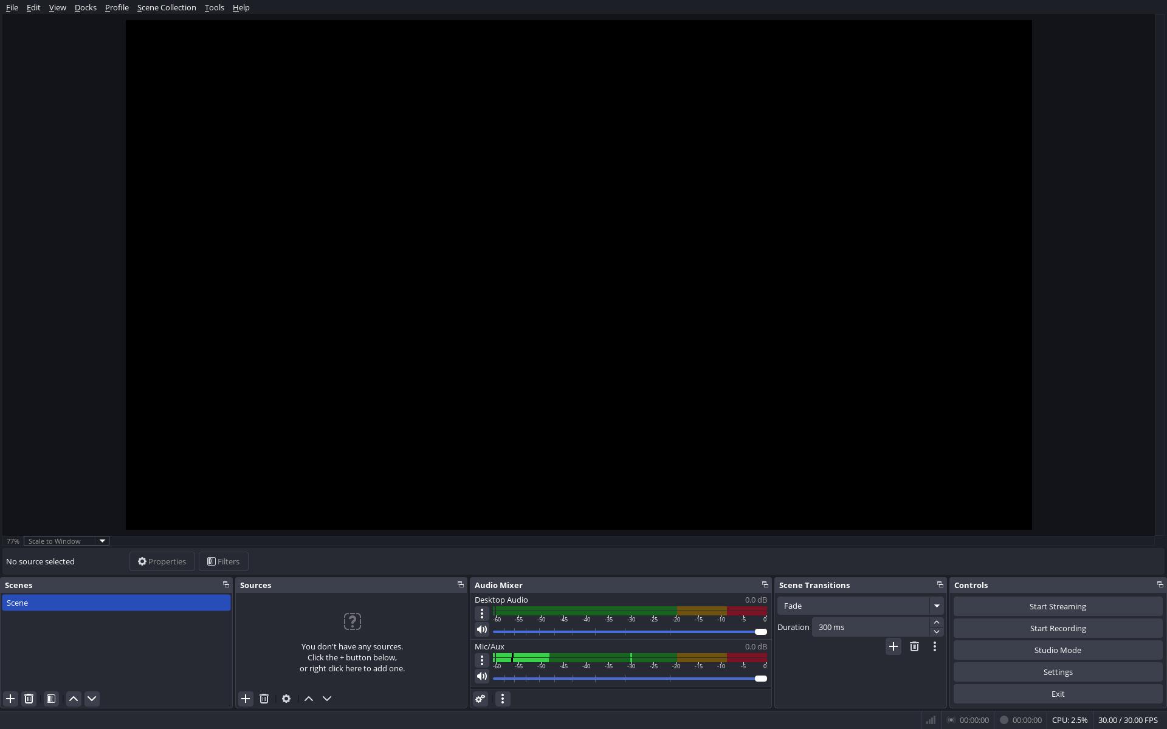
Task: Add a new scene with plus icon
Action: click(x=10, y=699)
